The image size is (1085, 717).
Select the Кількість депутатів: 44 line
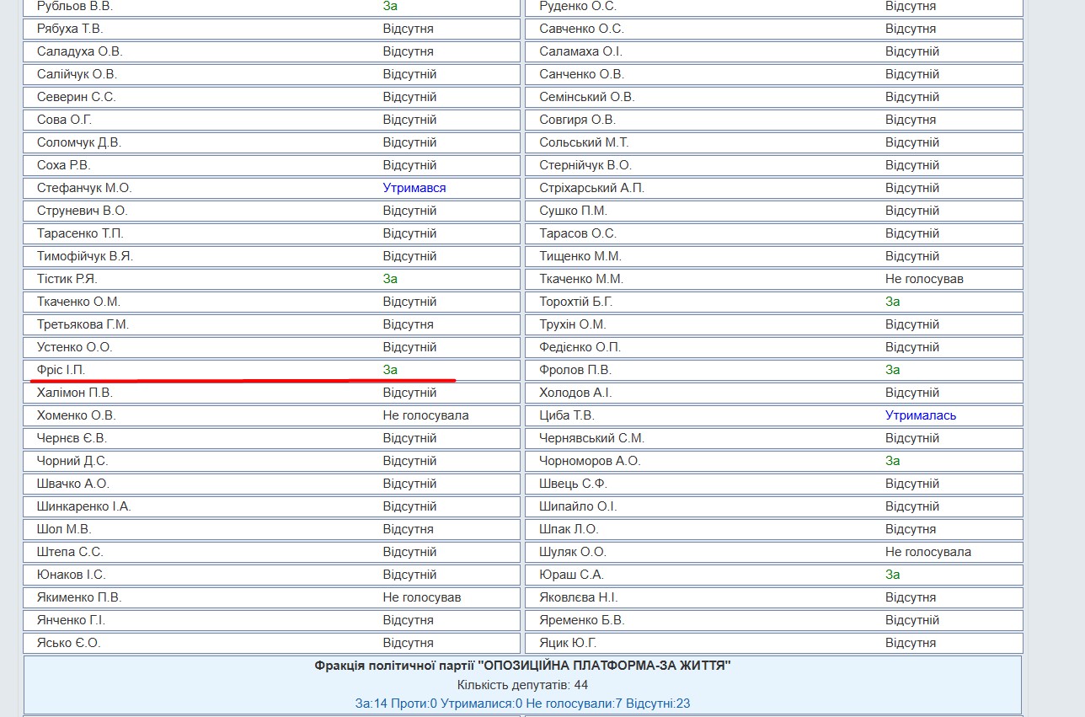point(522,685)
